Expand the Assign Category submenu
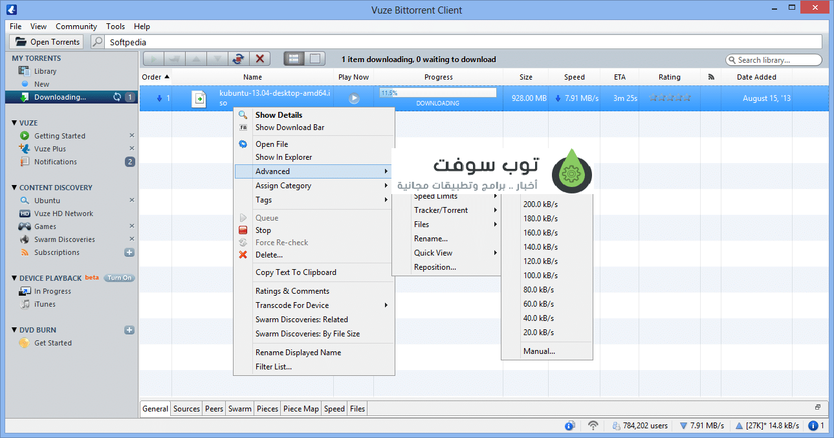This screenshot has height=438, width=834. (314, 186)
